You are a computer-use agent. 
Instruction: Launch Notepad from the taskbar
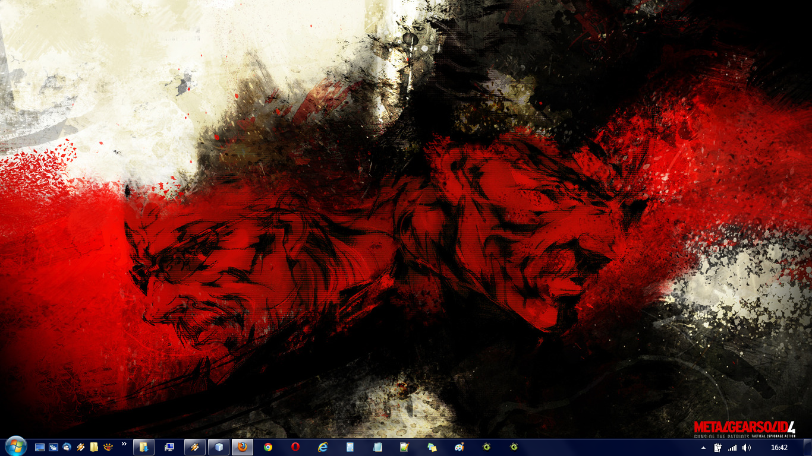tap(377, 447)
